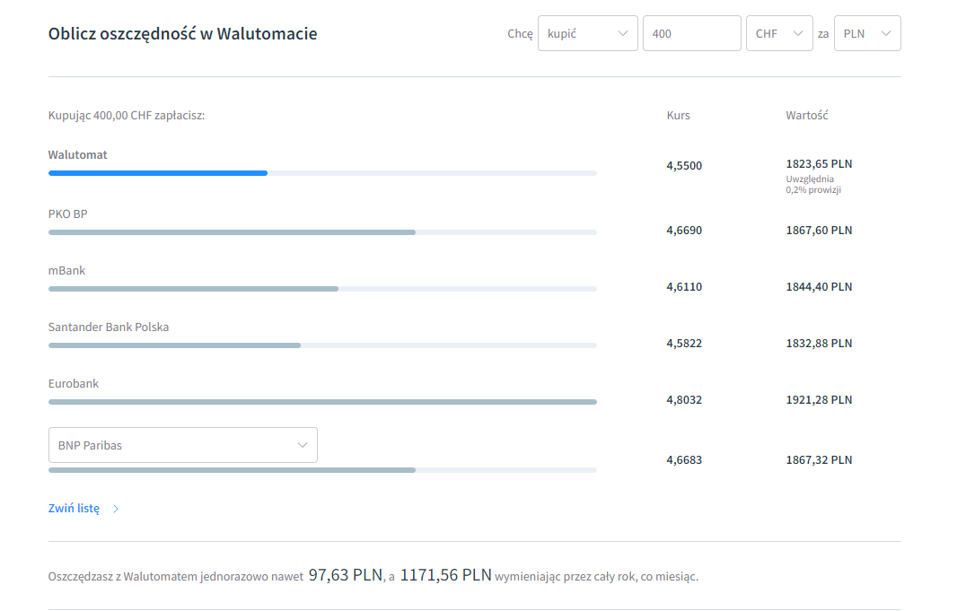Screen dimensions: 957x611
Task: Click the note Uwzględnia 0,2% prowizji
Action: [813, 184]
